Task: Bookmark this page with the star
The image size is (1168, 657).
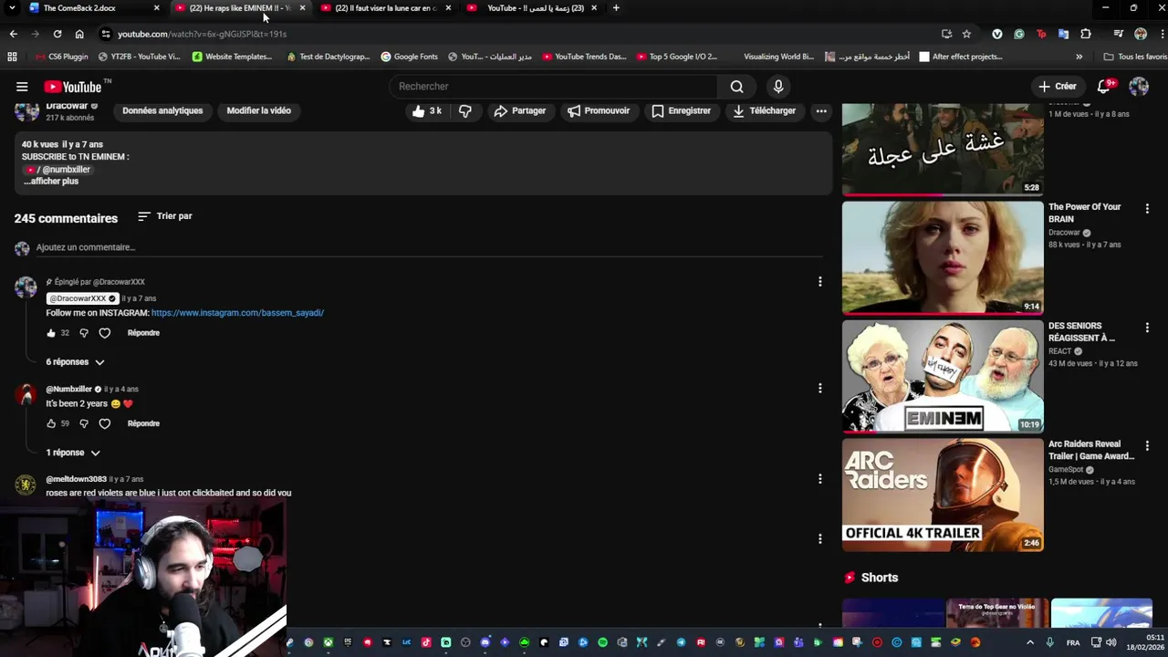Action: click(x=966, y=34)
